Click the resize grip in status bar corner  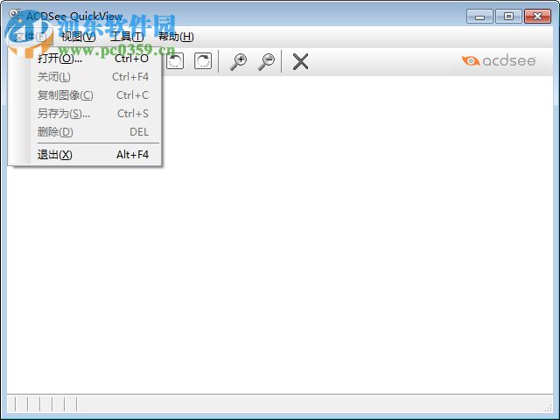(549, 409)
